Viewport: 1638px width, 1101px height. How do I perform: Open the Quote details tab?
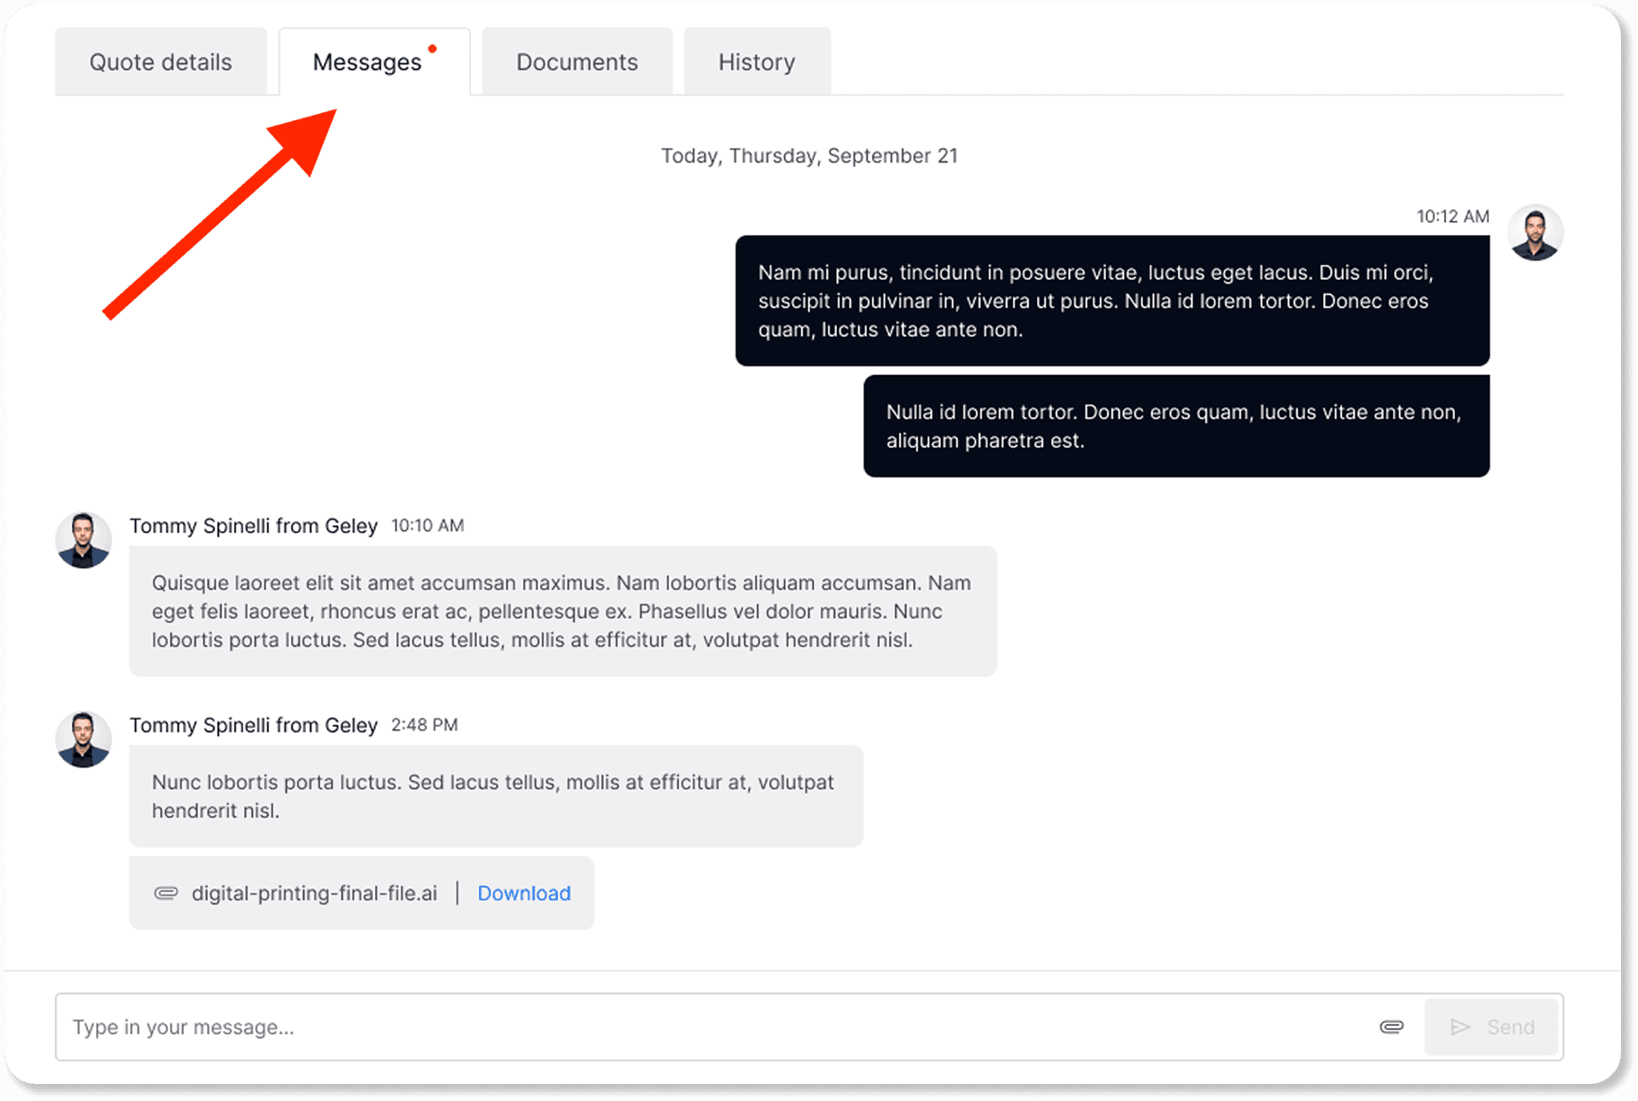pyautogui.click(x=161, y=62)
